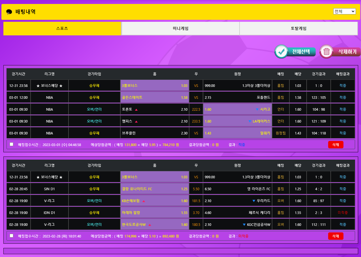361x257 pixels.
Task: Click the blue down arrow next to KGC인삼공사W
Action: click(x=244, y=225)
